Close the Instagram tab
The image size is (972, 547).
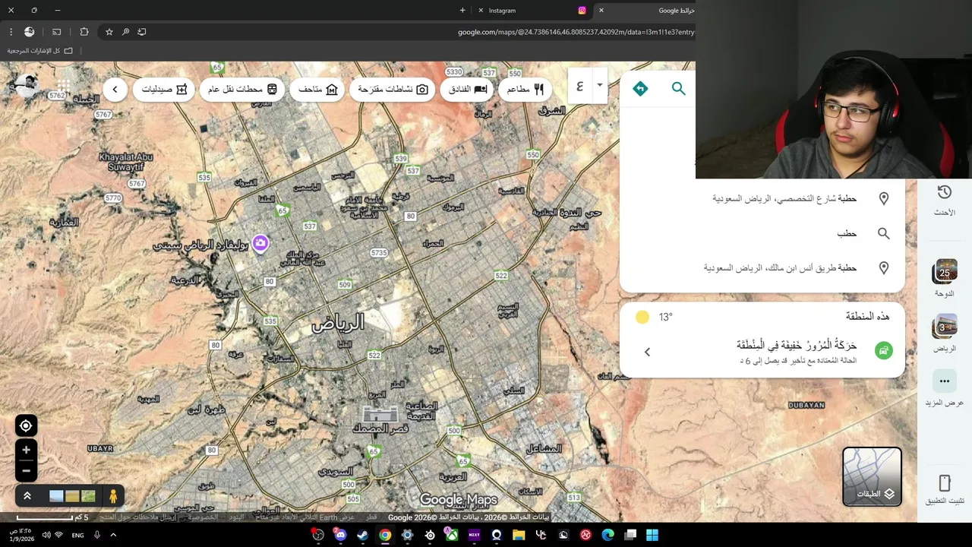click(481, 11)
